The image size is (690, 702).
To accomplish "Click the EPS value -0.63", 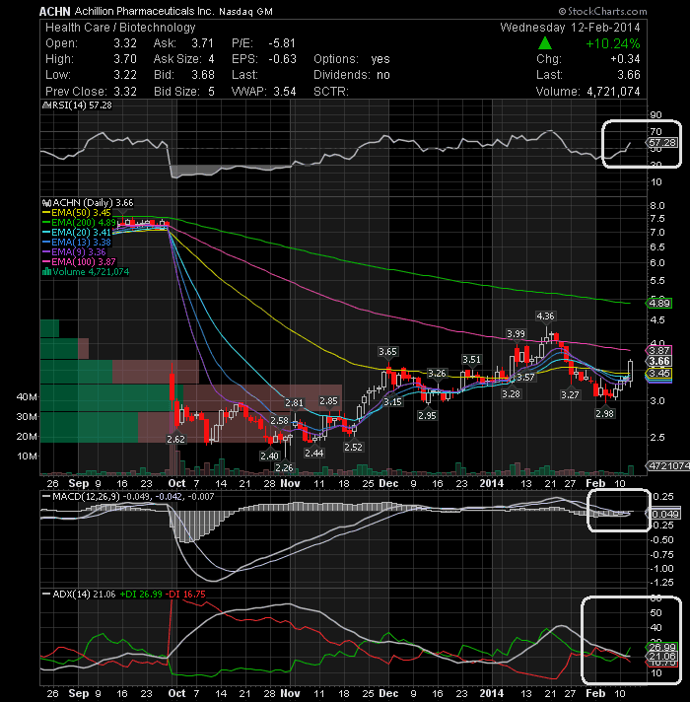I will coord(282,59).
